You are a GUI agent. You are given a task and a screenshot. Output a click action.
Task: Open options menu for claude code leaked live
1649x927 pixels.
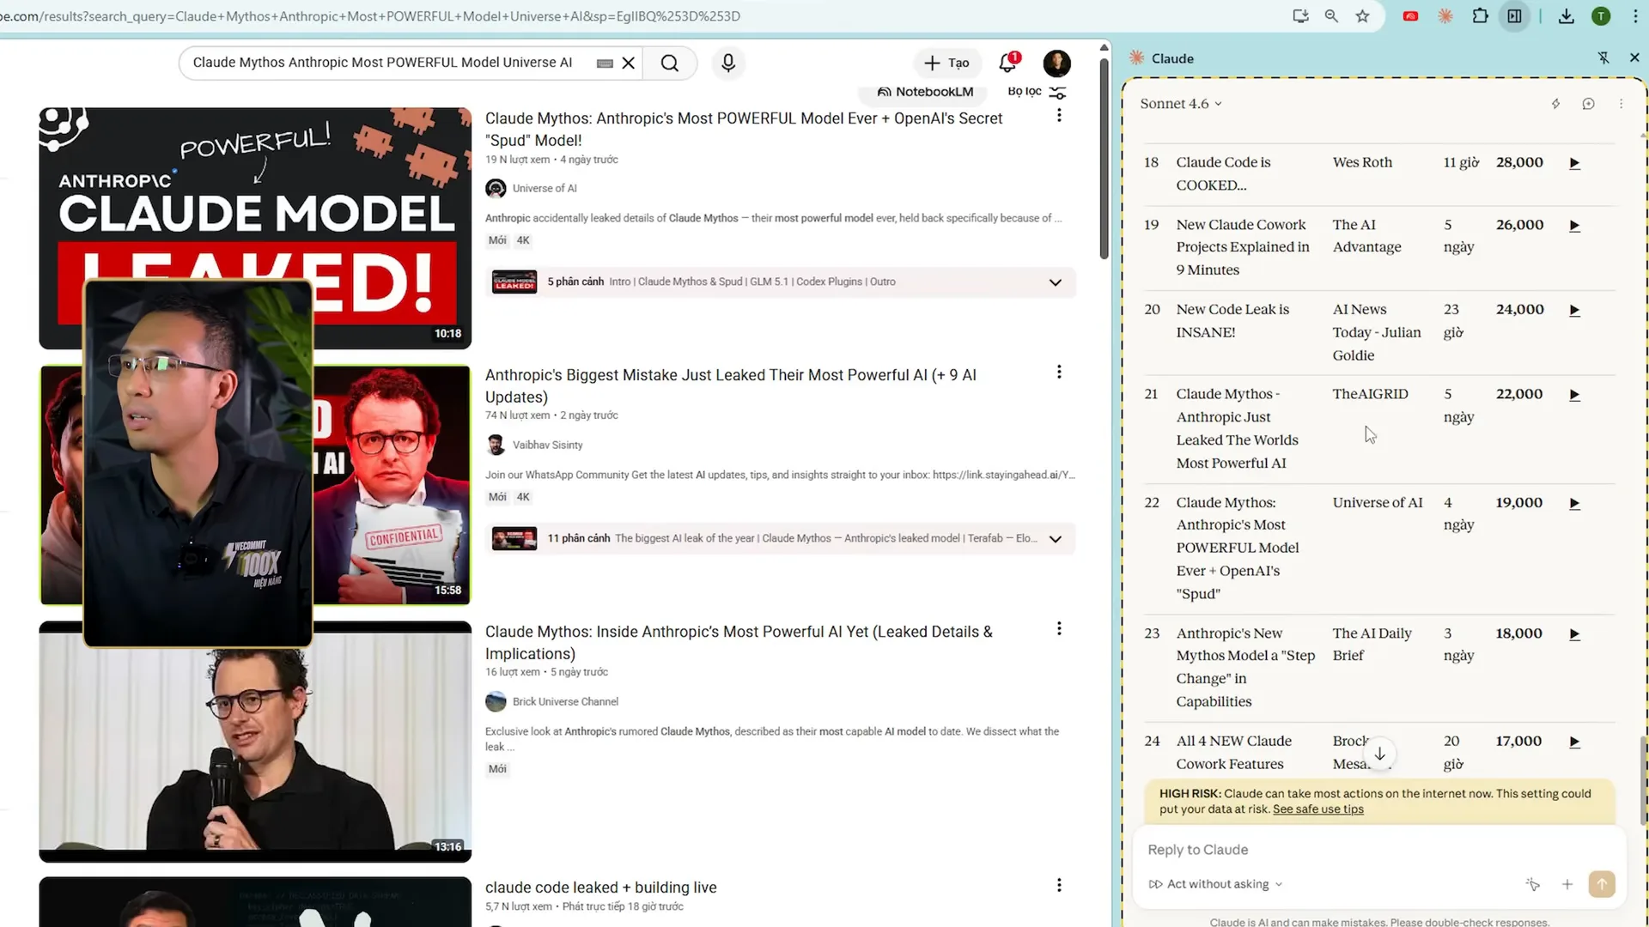1059,885
